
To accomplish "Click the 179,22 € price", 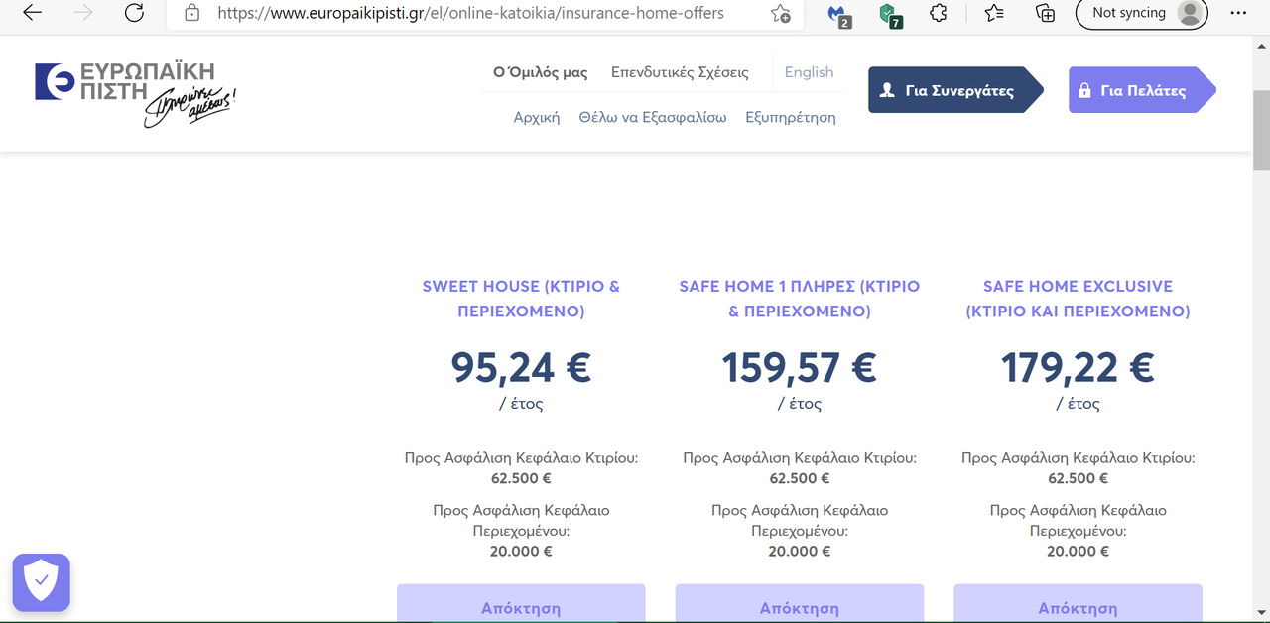I will 1078,367.
